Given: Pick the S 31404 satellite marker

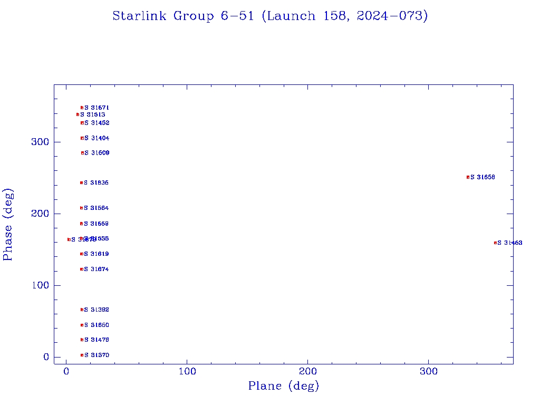Looking at the screenshot, I should pos(82,138).
